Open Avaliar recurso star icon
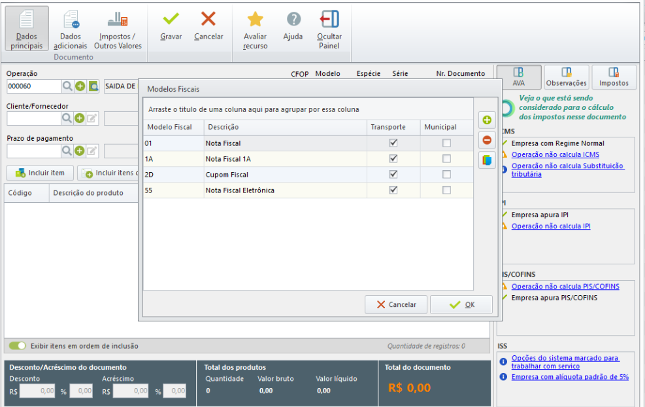 pyautogui.click(x=255, y=19)
